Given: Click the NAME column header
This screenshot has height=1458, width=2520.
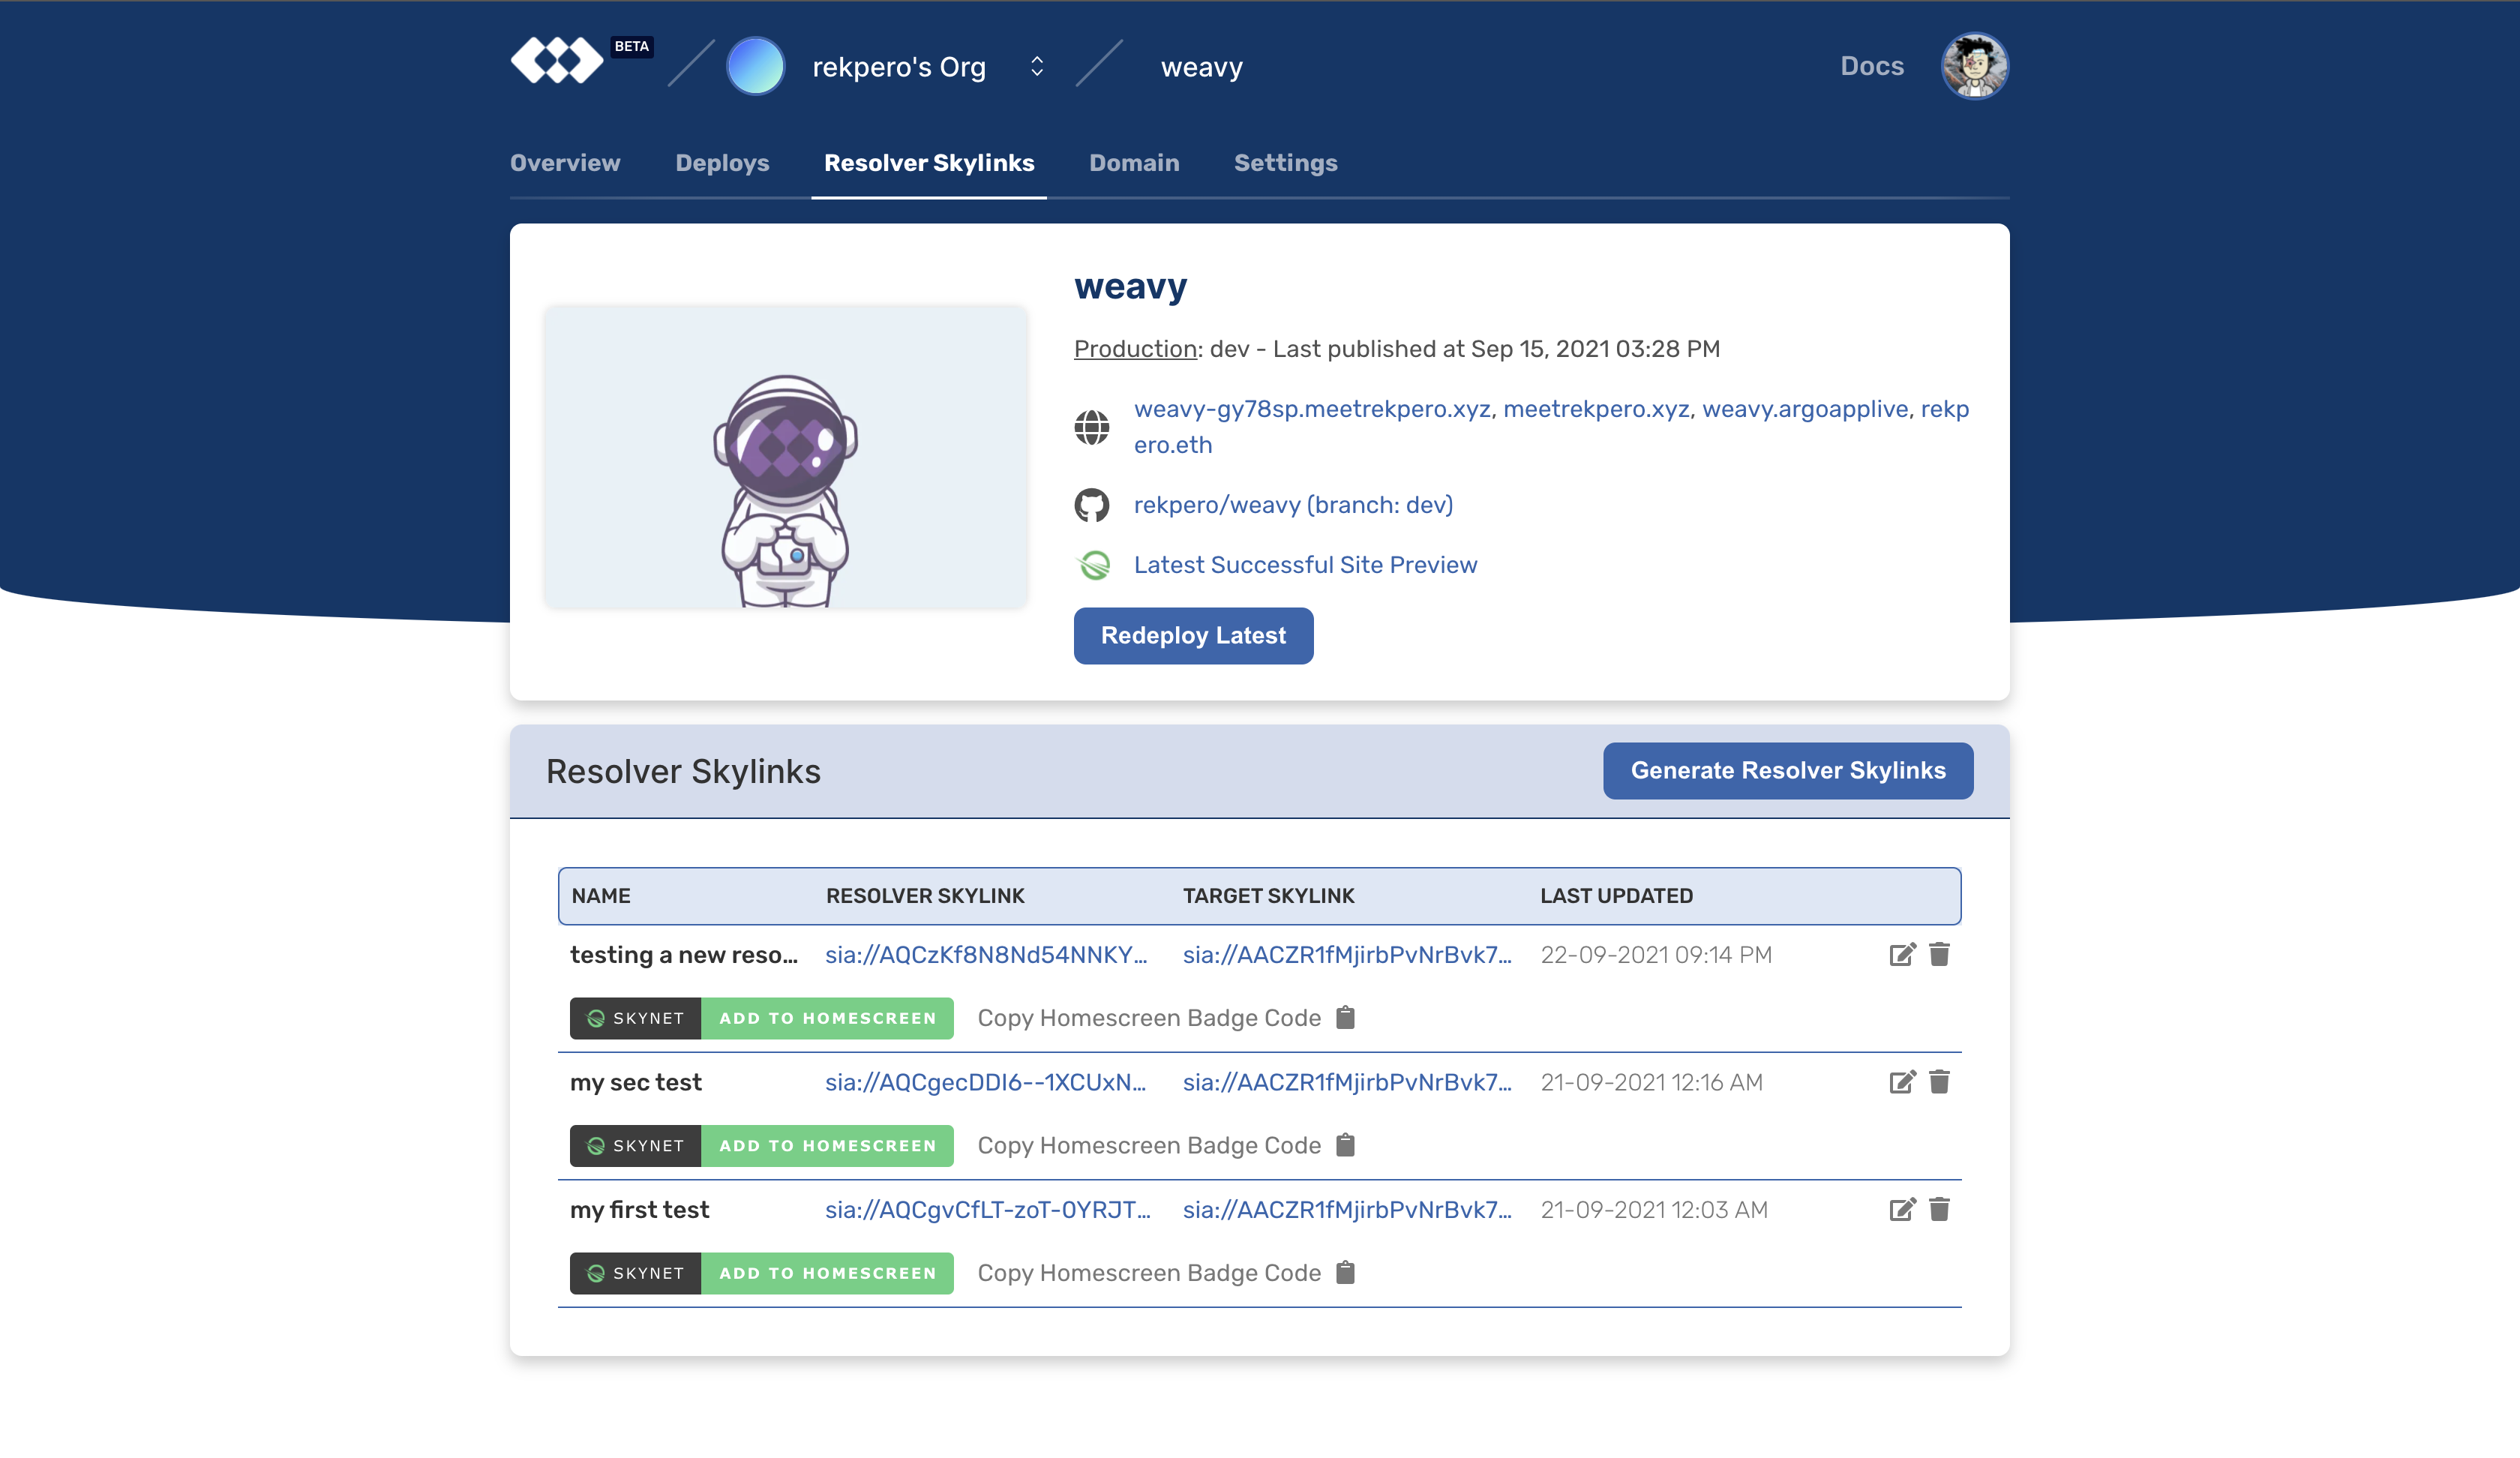Looking at the screenshot, I should [x=601, y=896].
